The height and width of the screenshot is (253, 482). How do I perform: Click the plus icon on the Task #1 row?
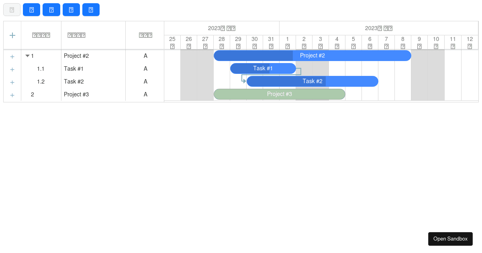12,69
